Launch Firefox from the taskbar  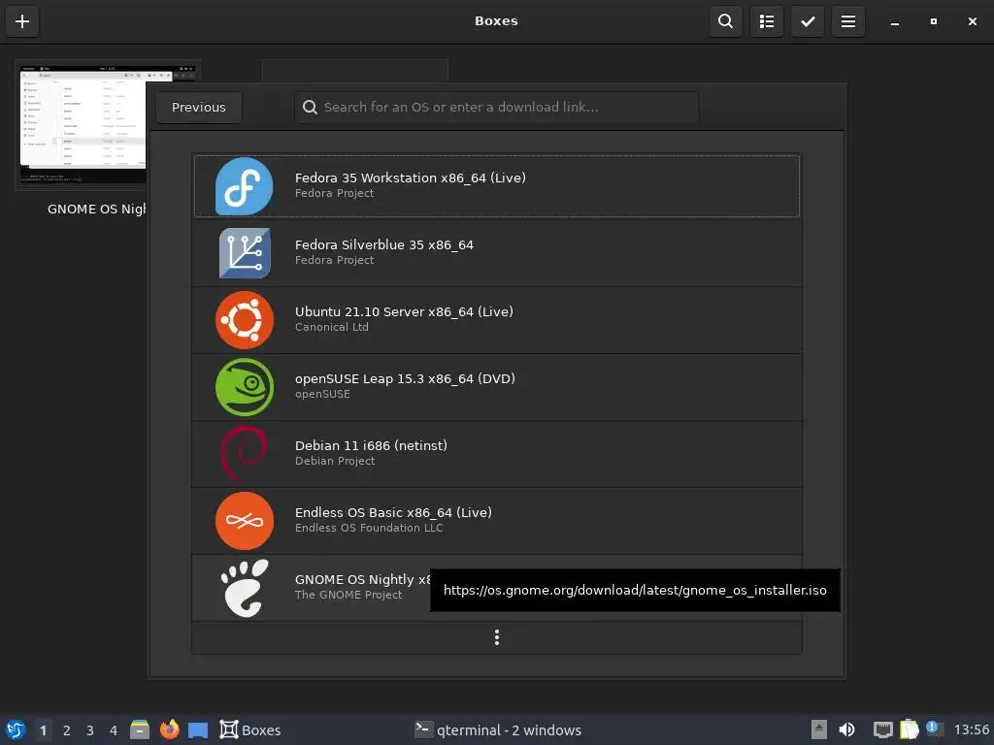coord(169,729)
